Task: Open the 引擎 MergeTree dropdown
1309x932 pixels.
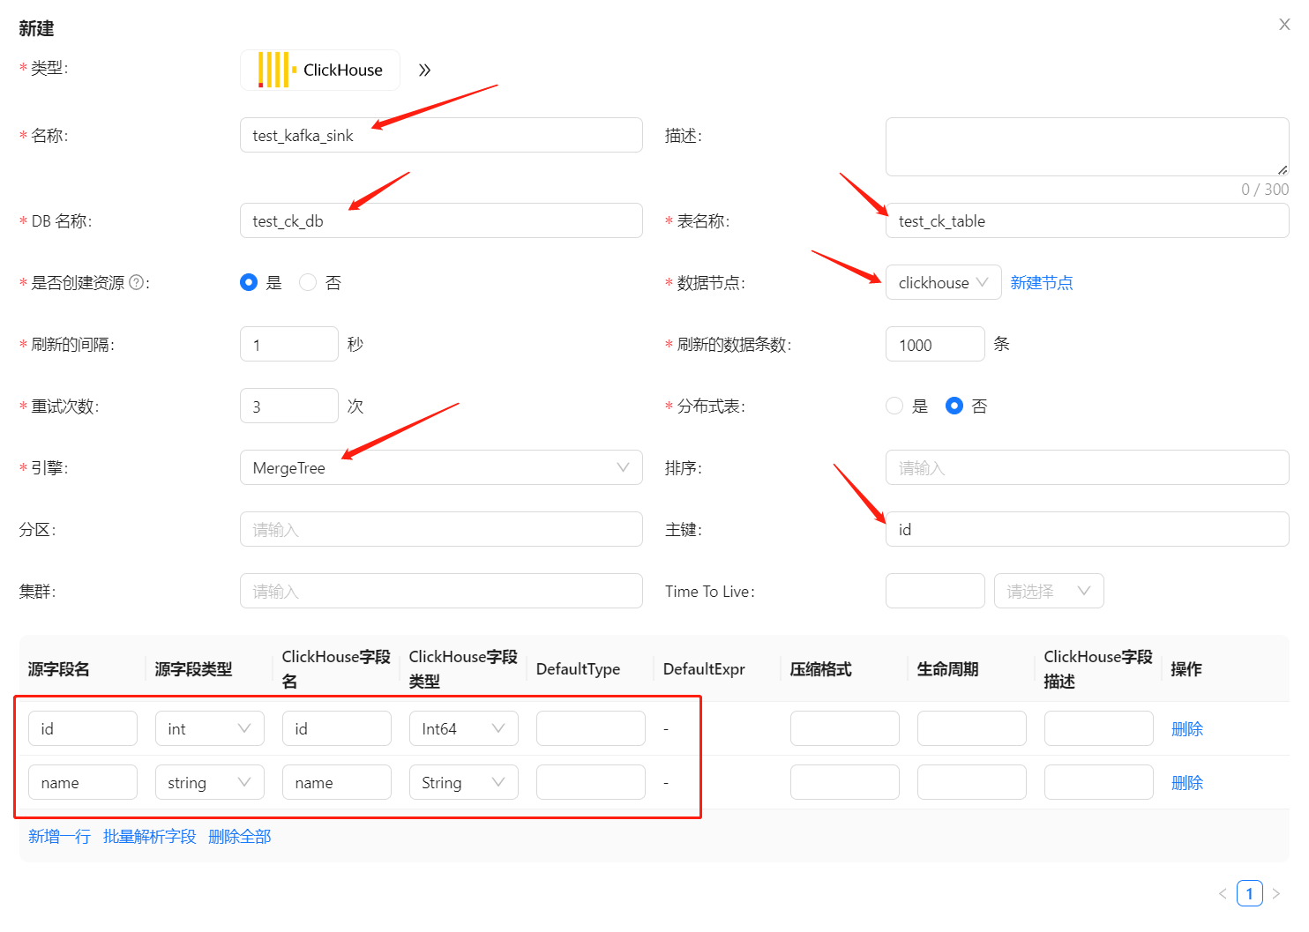Action: click(440, 467)
